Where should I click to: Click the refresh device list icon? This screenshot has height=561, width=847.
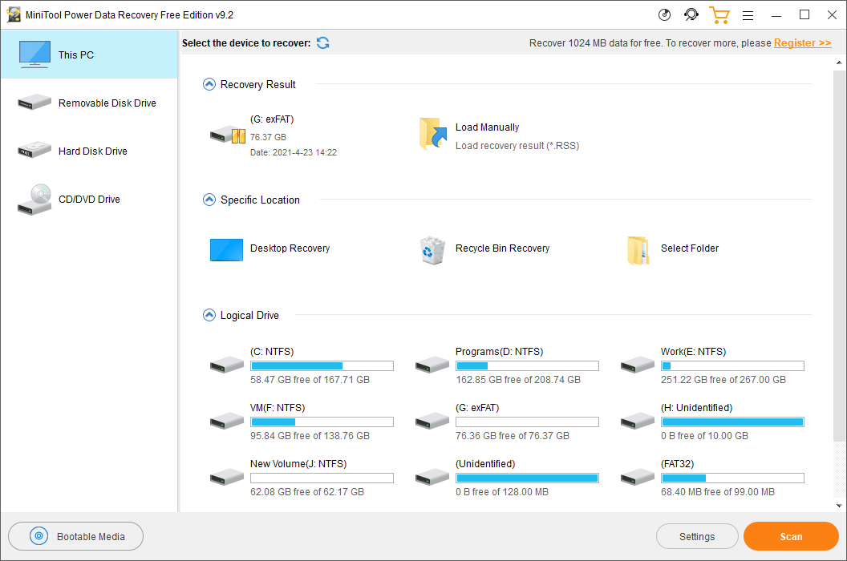[x=323, y=42]
